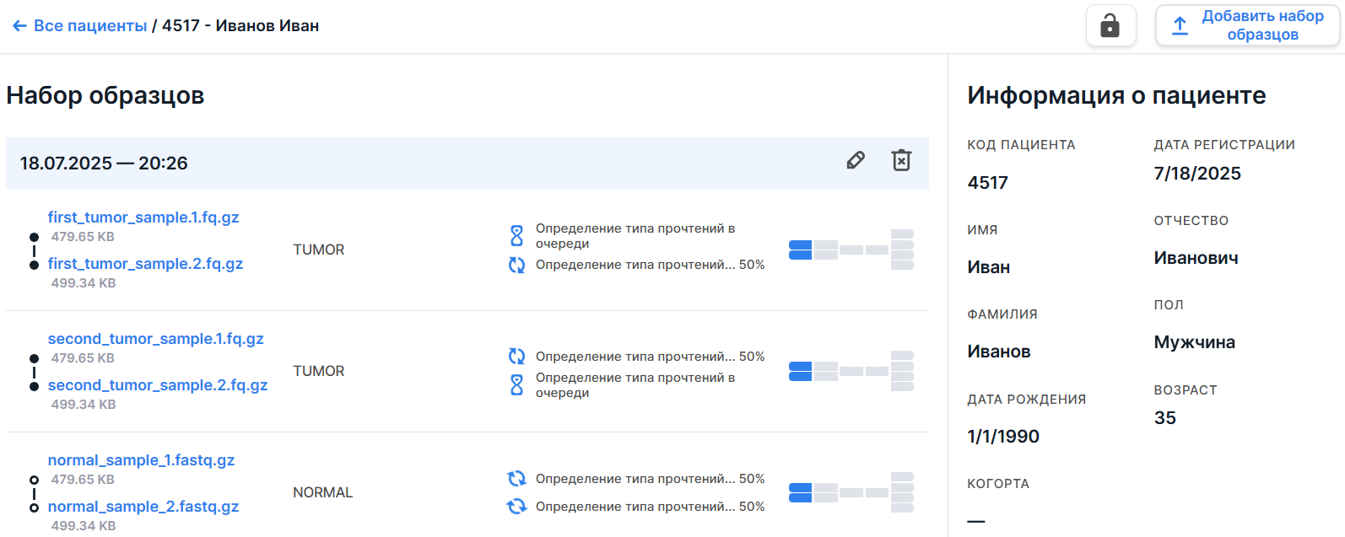Open normal_sample_2.fastq.gz file link

(143, 507)
